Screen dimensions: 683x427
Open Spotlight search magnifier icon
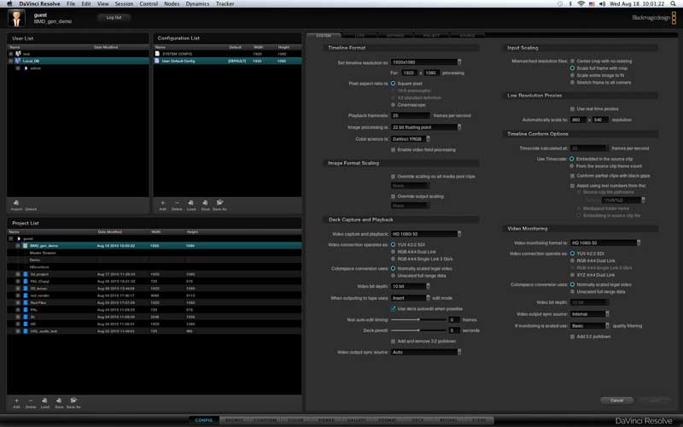pyautogui.click(x=674, y=3)
